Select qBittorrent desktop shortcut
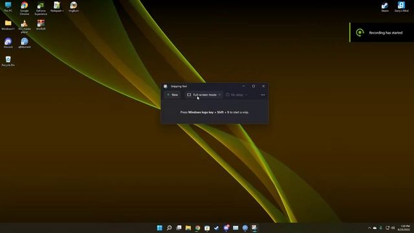 pyautogui.click(x=25, y=43)
